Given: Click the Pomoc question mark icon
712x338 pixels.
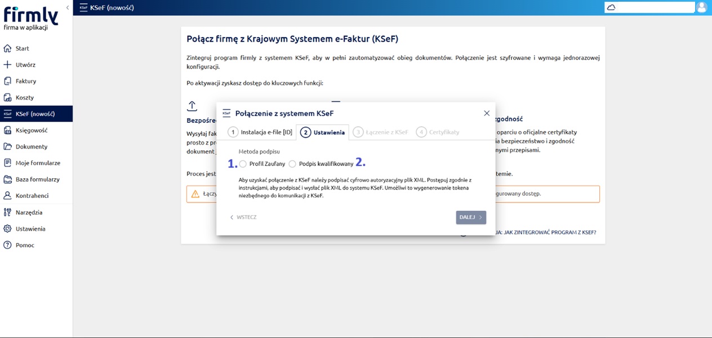Looking at the screenshot, I should (7, 245).
